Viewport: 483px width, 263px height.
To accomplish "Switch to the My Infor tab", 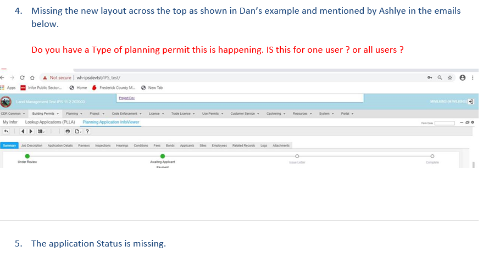I will (x=10, y=122).
